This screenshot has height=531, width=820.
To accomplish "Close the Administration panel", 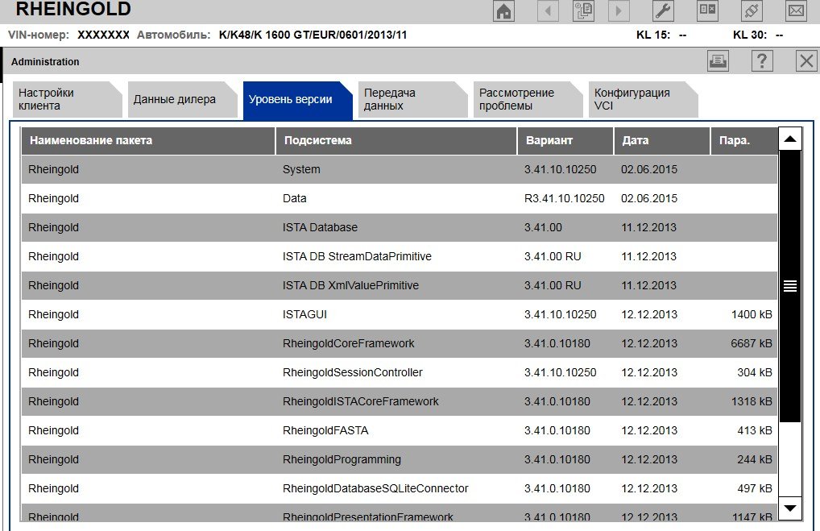I will (x=806, y=61).
